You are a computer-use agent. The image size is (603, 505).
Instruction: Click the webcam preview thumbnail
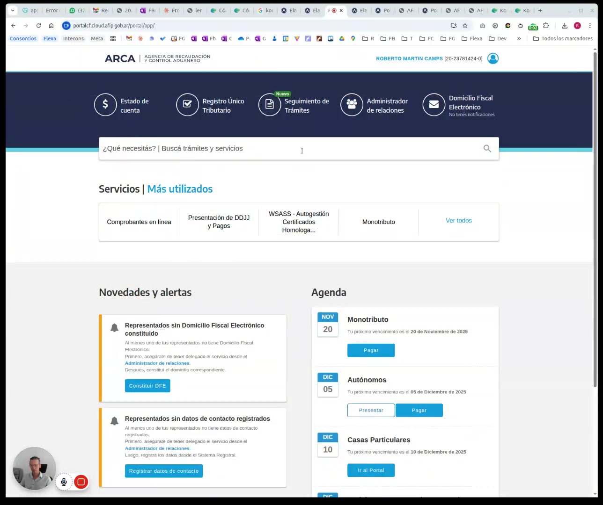[34, 469]
